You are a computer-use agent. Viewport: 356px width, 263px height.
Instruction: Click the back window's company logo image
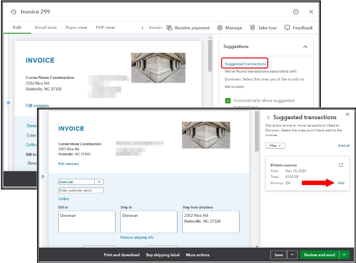click(158, 68)
